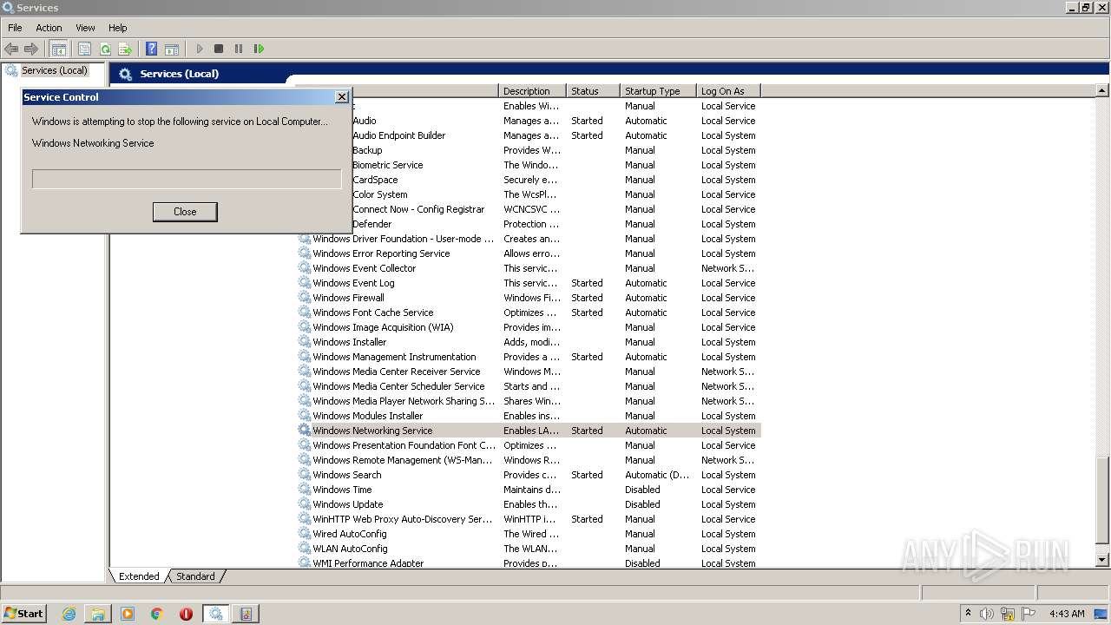Screen dimensions: 1111x625
Task: Click gear icon of Windows Firewall row
Action: pos(305,298)
